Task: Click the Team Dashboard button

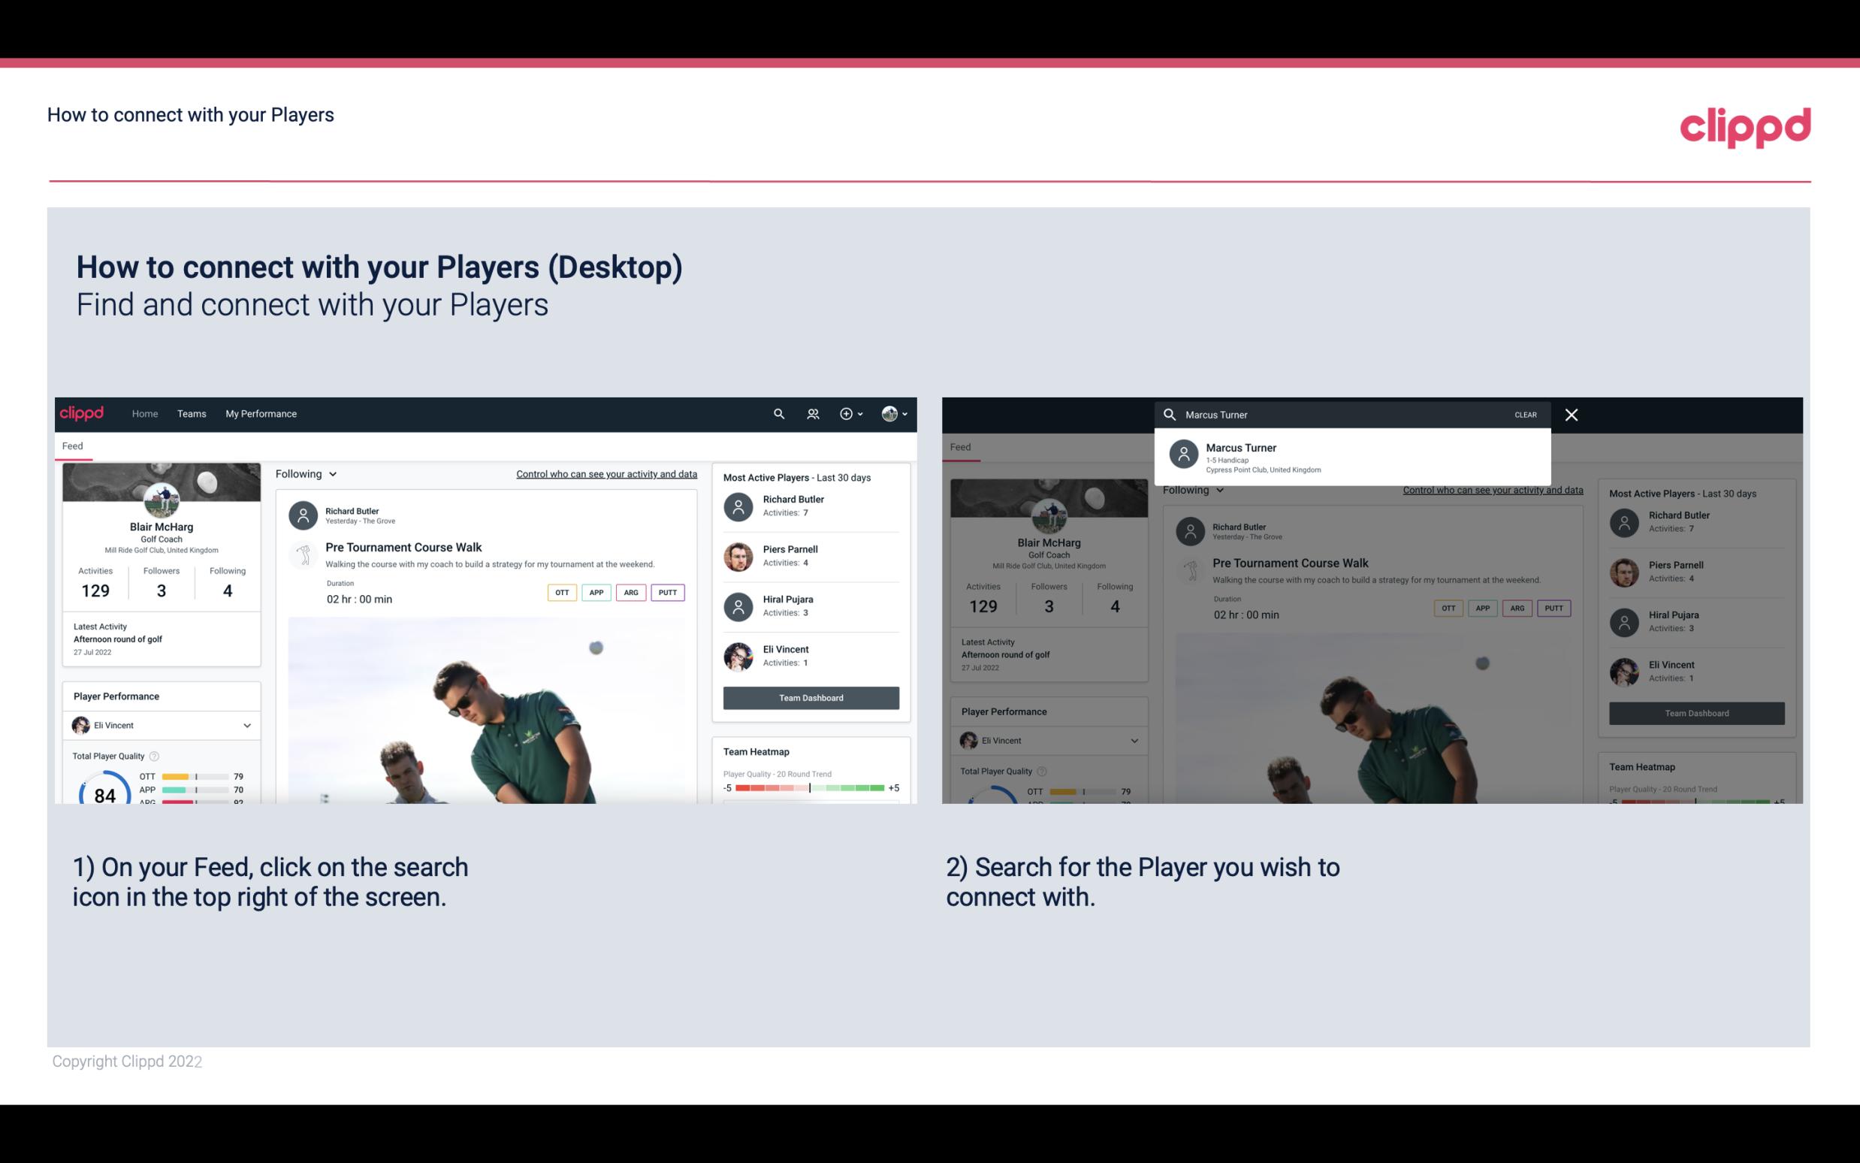Action: click(810, 696)
